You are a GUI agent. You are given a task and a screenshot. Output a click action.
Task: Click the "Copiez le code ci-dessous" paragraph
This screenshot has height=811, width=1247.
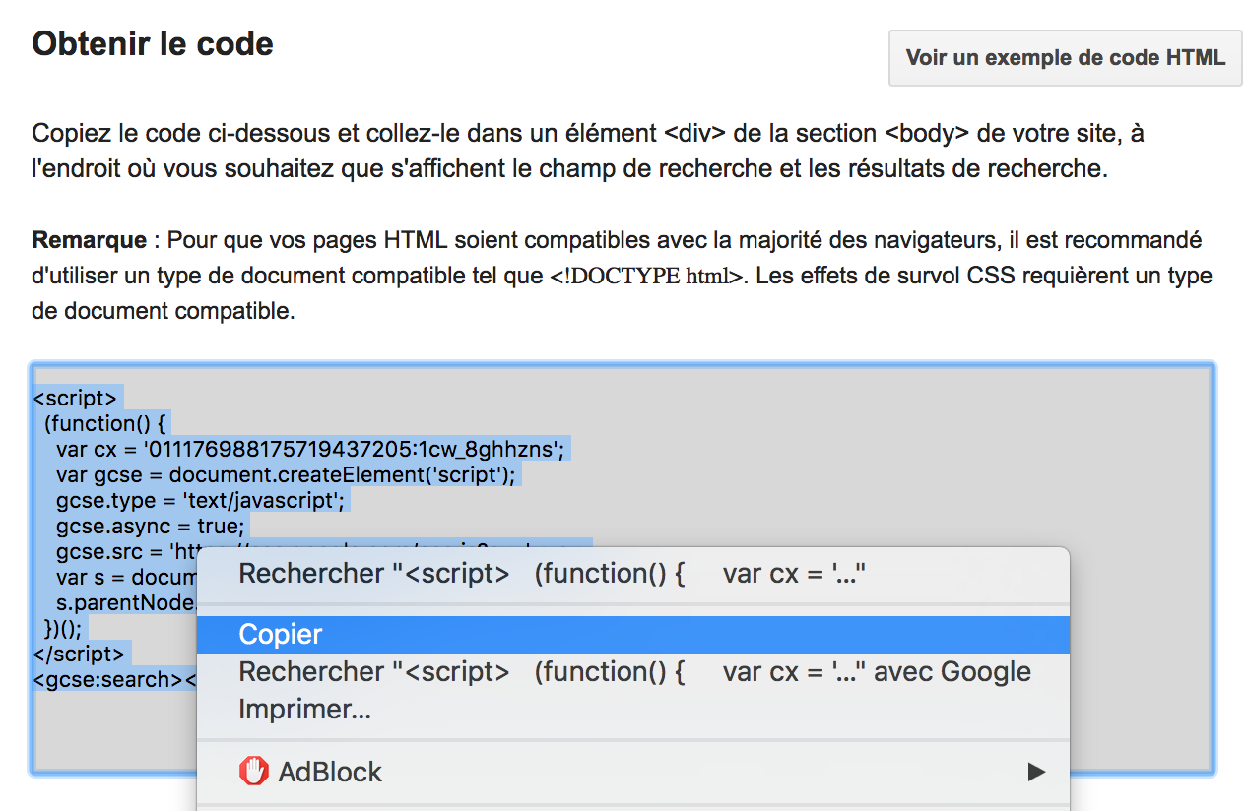(588, 151)
